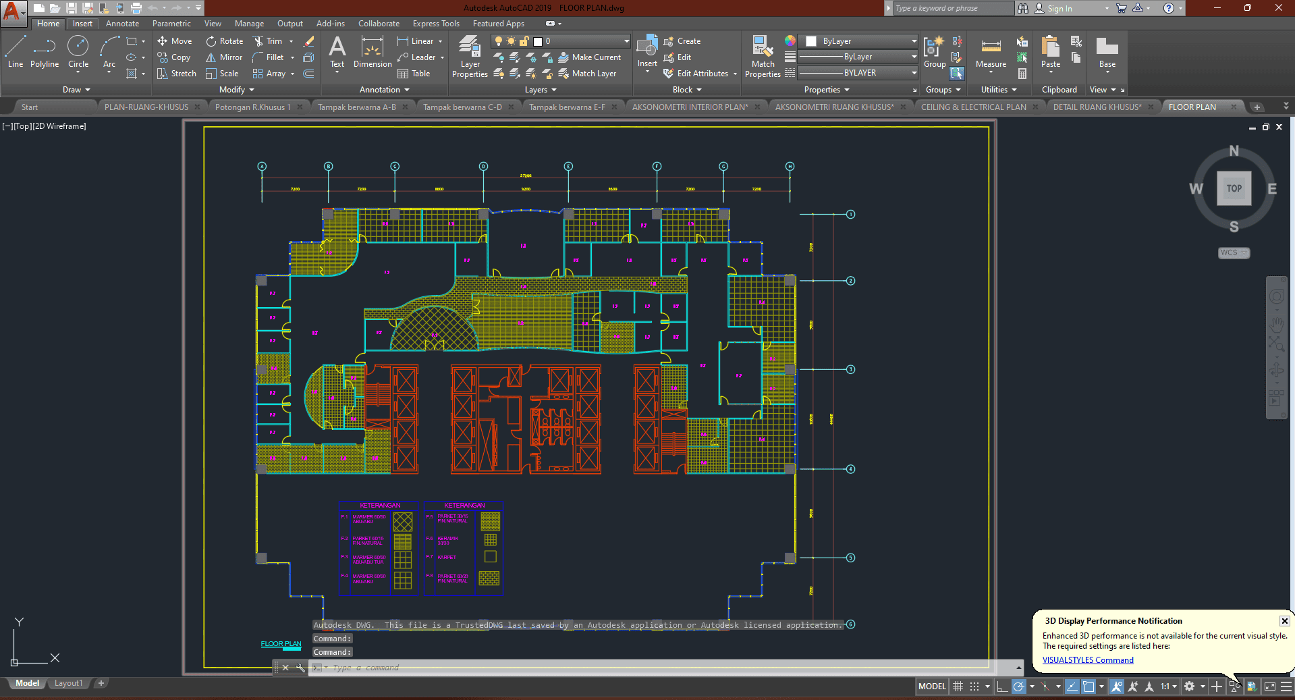Select the Measure utility
The height and width of the screenshot is (700, 1295).
(x=991, y=53)
